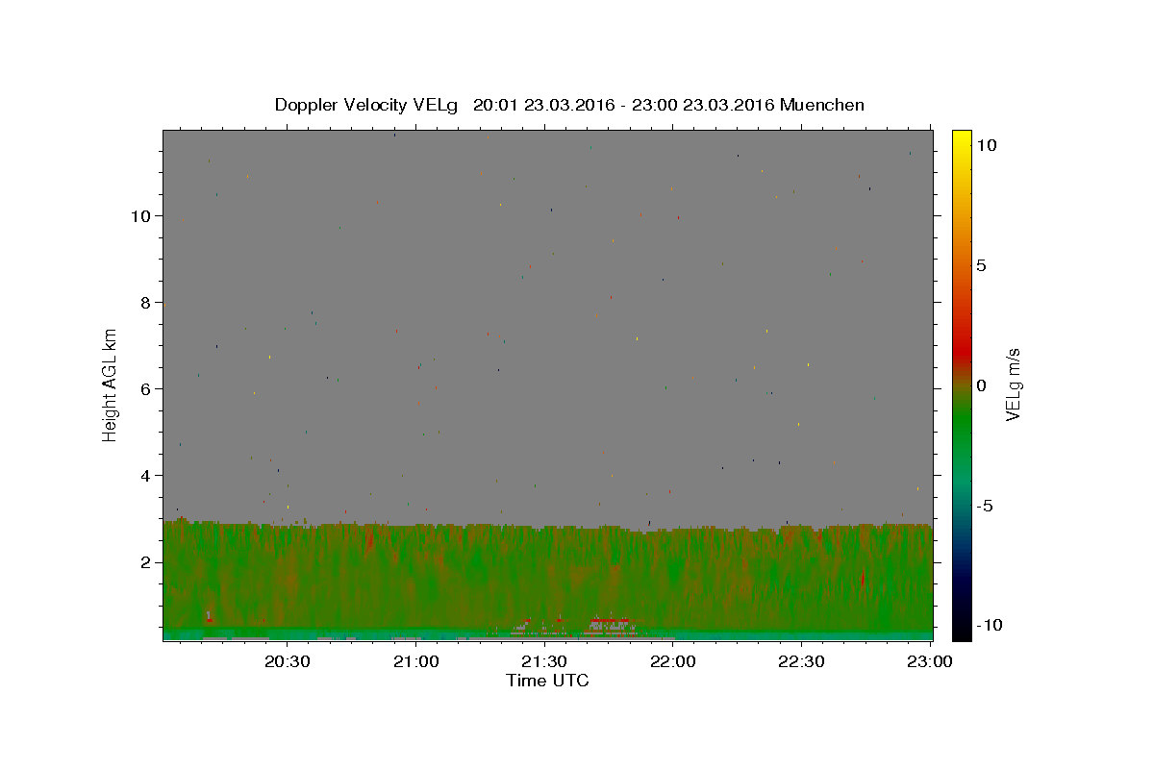Click the colorbar label -5
Image resolution: width=1154 pixels, height=769 pixels.
986,506
